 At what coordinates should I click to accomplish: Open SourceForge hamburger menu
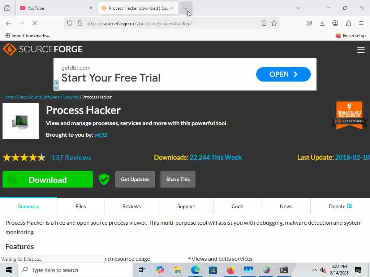tap(361, 50)
